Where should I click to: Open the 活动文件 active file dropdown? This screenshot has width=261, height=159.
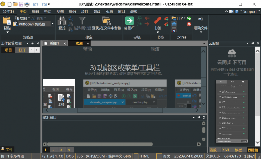(201, 32)
